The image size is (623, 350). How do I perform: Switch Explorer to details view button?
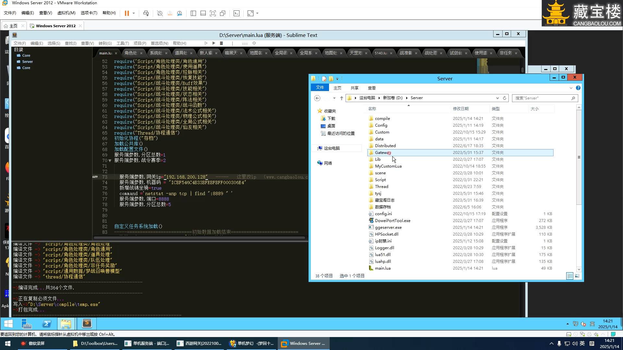click(569, 276)
